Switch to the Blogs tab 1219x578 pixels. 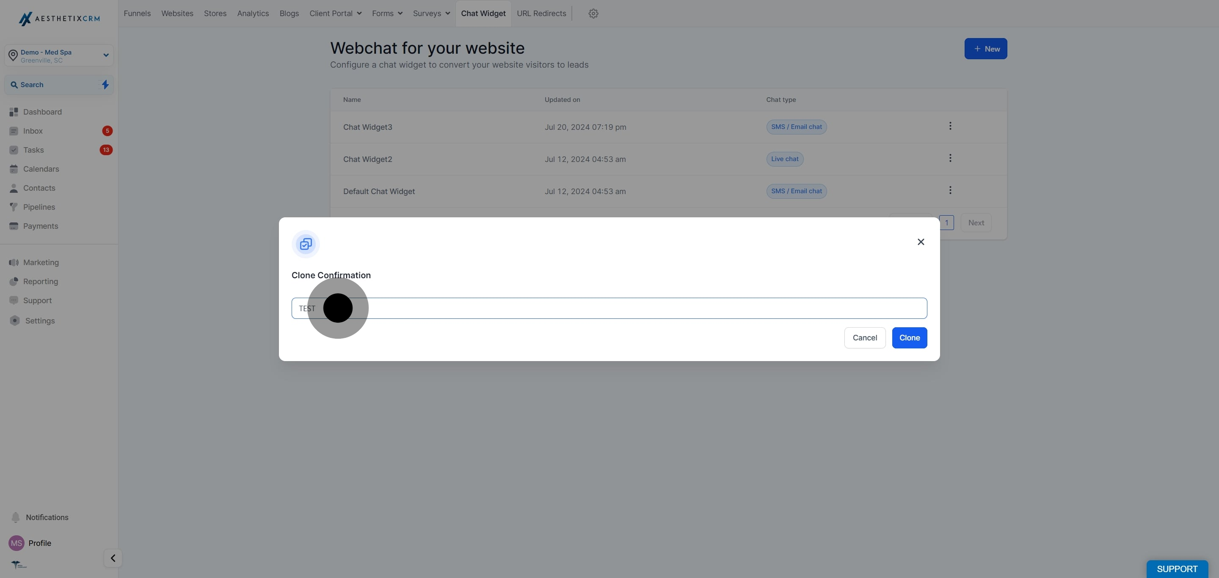289,14
